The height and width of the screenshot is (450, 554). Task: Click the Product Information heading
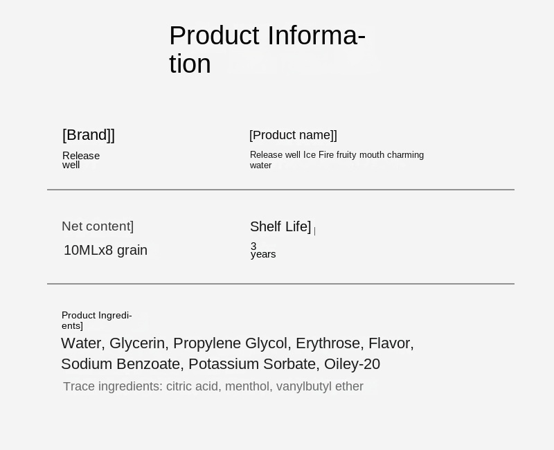tap(267, 49)
